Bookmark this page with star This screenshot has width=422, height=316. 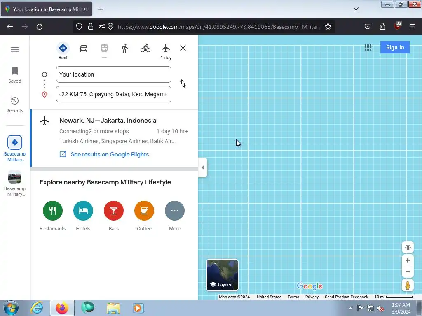(x=328, y=27)
